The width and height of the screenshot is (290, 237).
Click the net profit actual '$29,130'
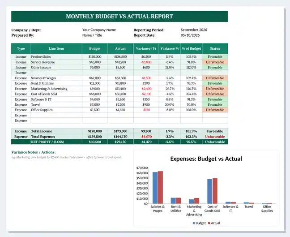120,142
